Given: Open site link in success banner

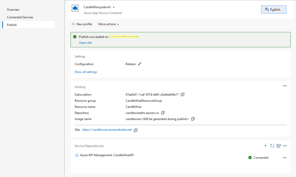Looking at the screenshot, I should pyautogui.click(x=85, y=43).
